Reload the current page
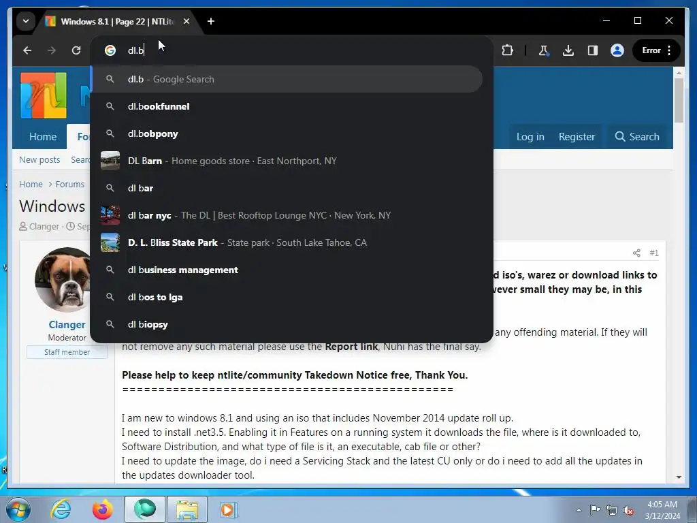697x523 pixels. coord(76,50)
